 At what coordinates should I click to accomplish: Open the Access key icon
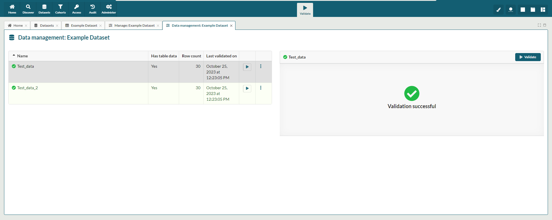(76, 9)
